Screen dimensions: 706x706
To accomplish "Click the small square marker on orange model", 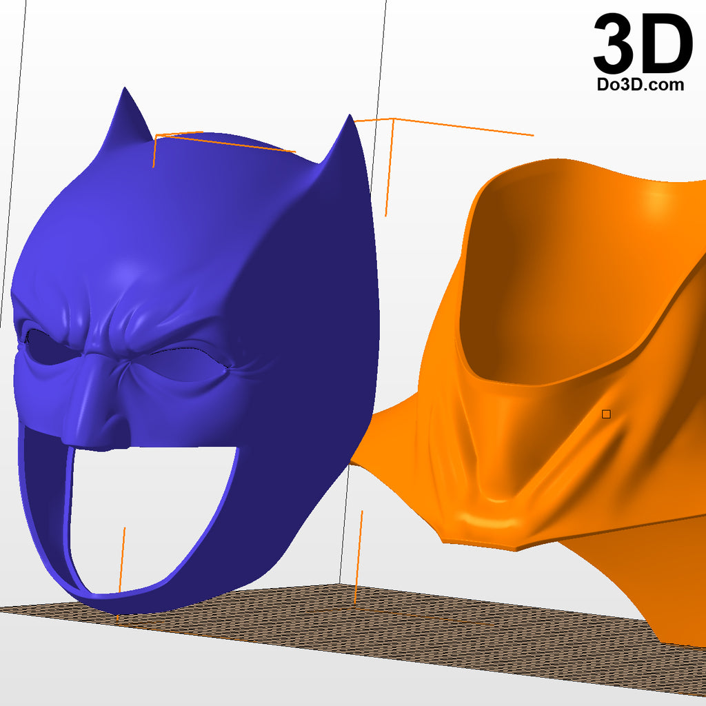I will coord(606,414).
